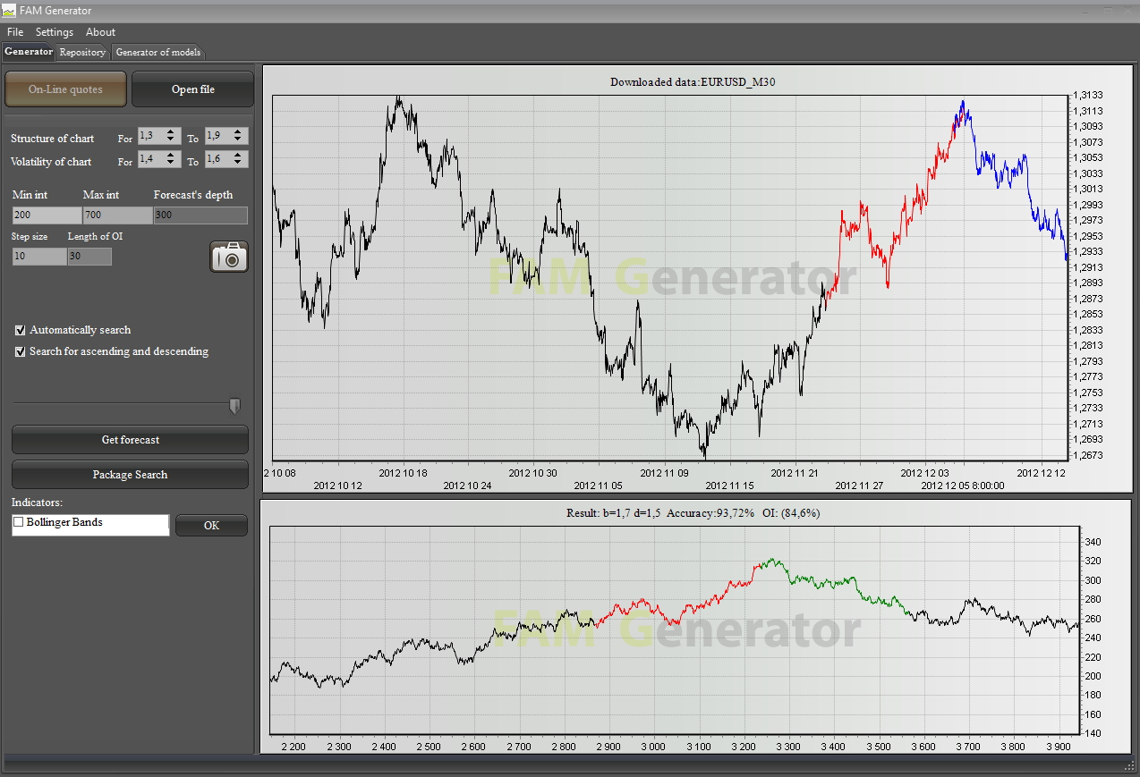Uncheck Search for ascending and descending
Image resolution: width=1140 pixels, height=777 pixels.
coord(21,351)
